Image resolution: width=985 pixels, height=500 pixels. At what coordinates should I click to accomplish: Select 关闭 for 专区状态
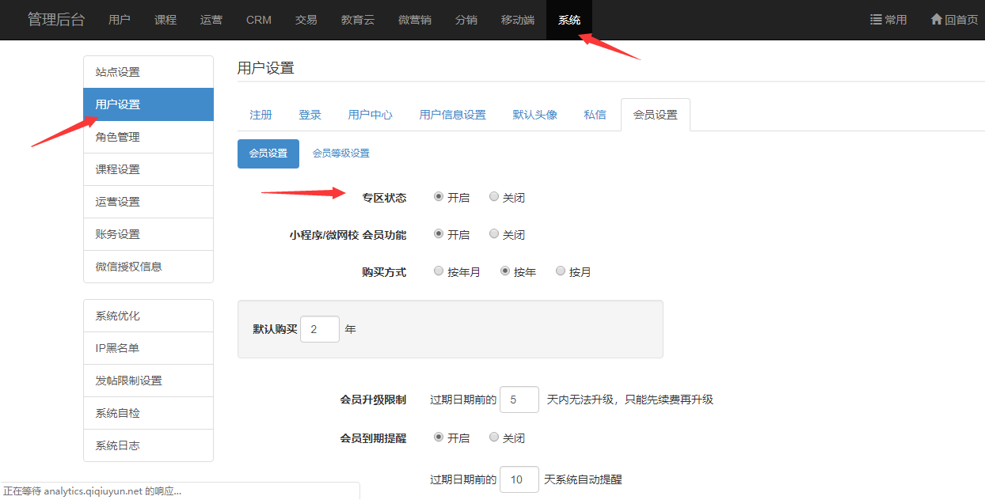pos(494,197)
